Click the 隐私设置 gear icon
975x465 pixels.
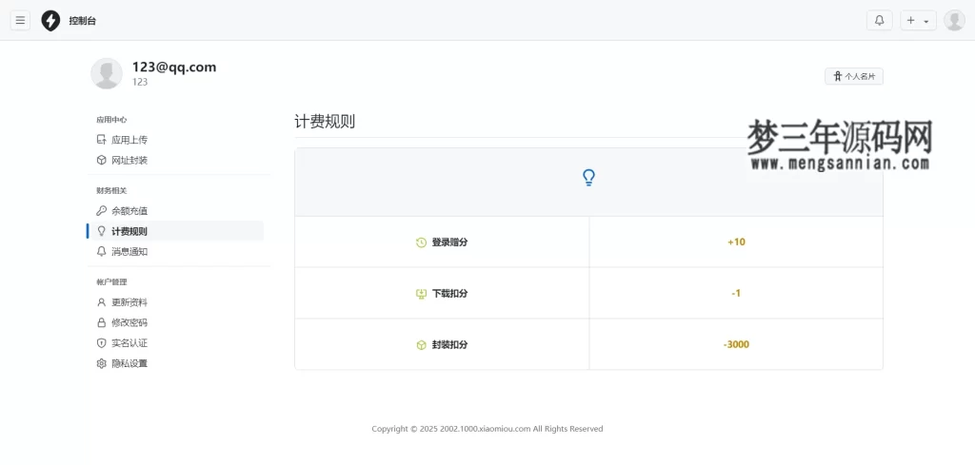[101, 364]
